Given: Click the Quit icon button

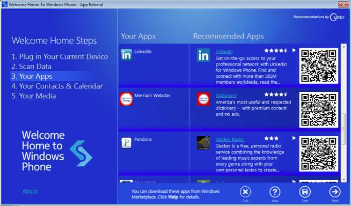Looking at the screenshot, I should [245, 192].
